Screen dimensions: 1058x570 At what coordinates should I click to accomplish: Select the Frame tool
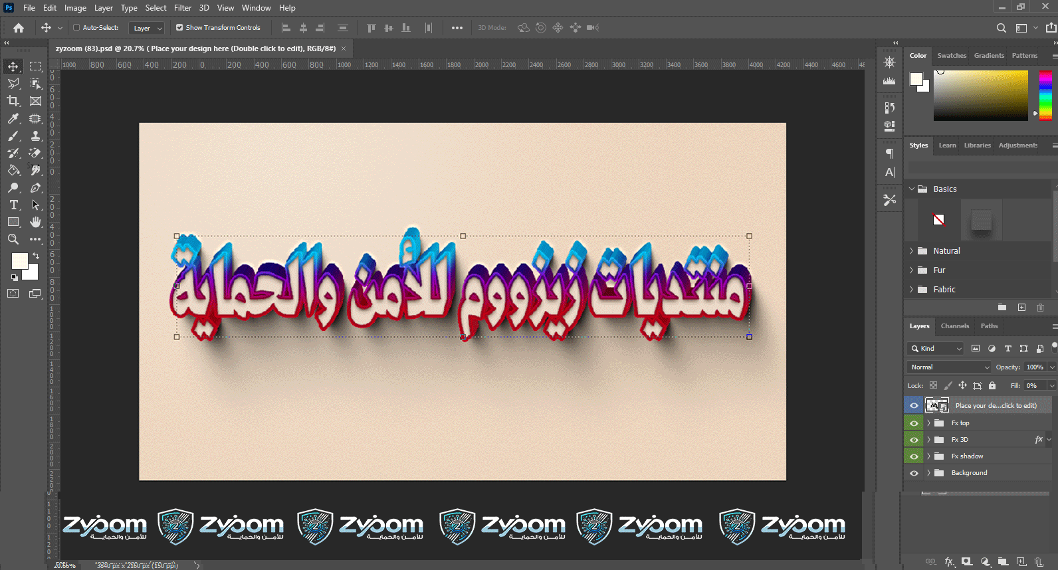[x=35, y=101]
